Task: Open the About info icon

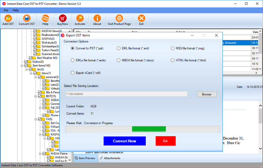Action: coord(97,18)
